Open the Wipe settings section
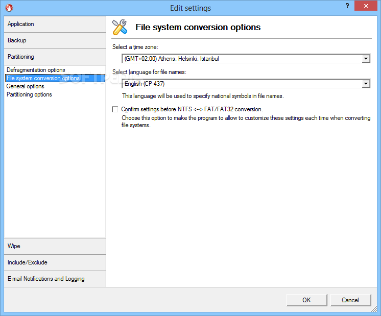This screenshot has height=316, width=381. [x=55, y=246]
